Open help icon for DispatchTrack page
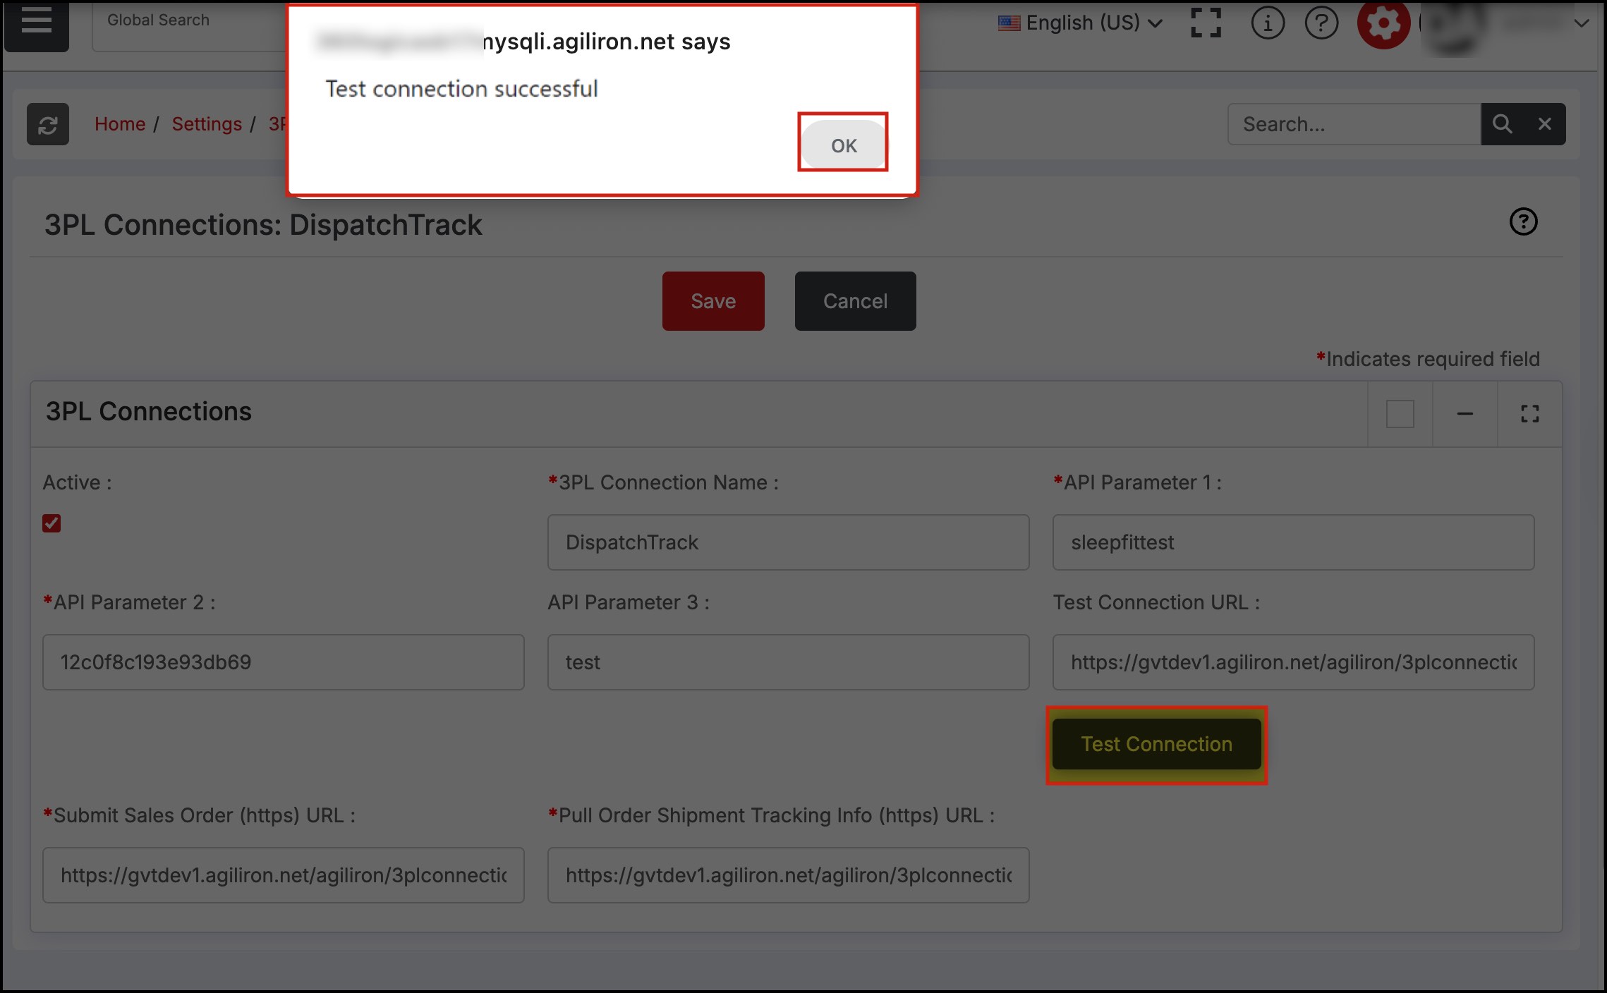Screen dimensions: 1607x993 pyautogui.click(x=1523, y=222)
